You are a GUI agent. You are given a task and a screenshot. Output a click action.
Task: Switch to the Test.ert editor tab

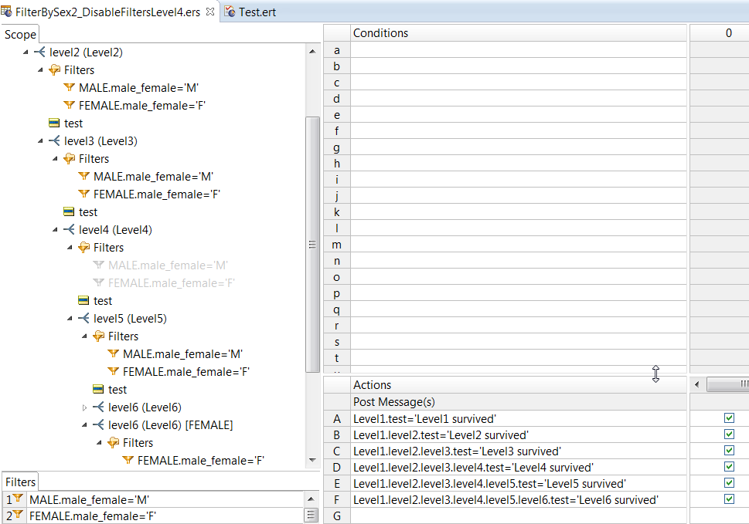250,12
